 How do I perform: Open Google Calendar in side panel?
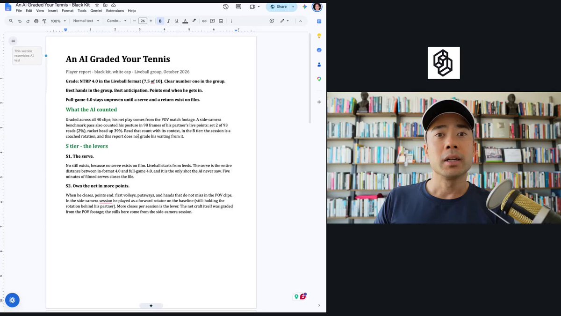319,21
